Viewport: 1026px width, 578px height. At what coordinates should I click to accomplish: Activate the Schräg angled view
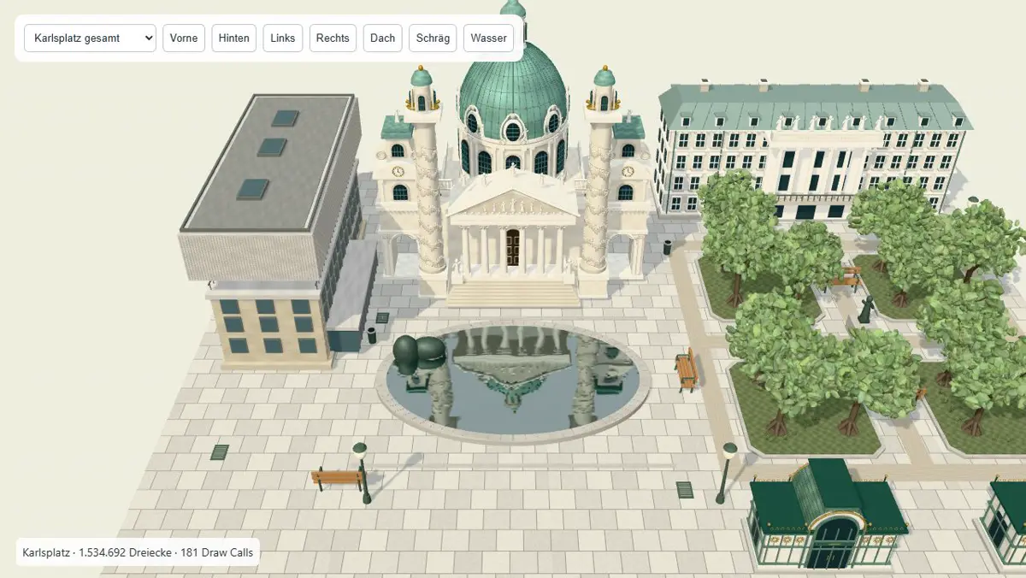[433, 38]
